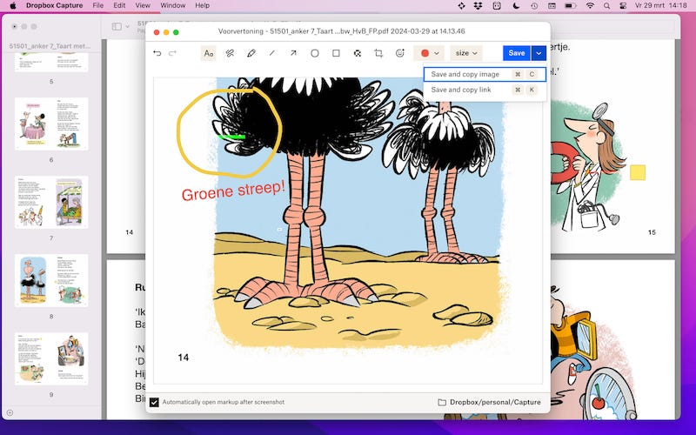This screenshot has width=696, height=435.
Task: Open the Dropbox Capture app menu
Action: tap(55, 6)
